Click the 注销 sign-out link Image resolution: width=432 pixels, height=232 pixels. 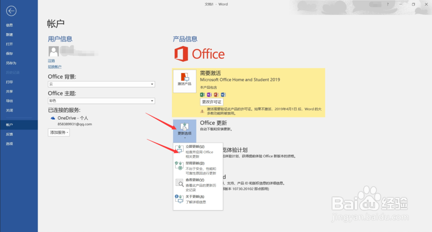click(51, 60)
